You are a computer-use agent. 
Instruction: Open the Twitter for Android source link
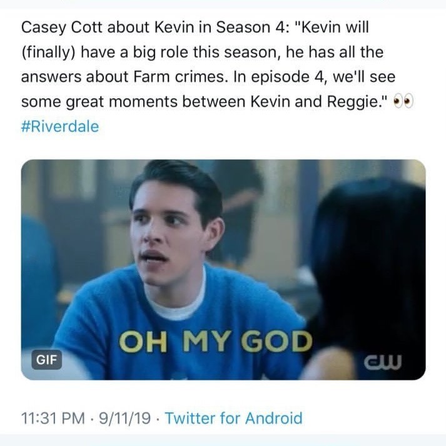(233, 418)
